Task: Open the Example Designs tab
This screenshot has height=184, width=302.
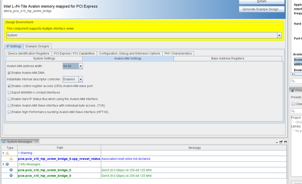Action: click(37, 46)
